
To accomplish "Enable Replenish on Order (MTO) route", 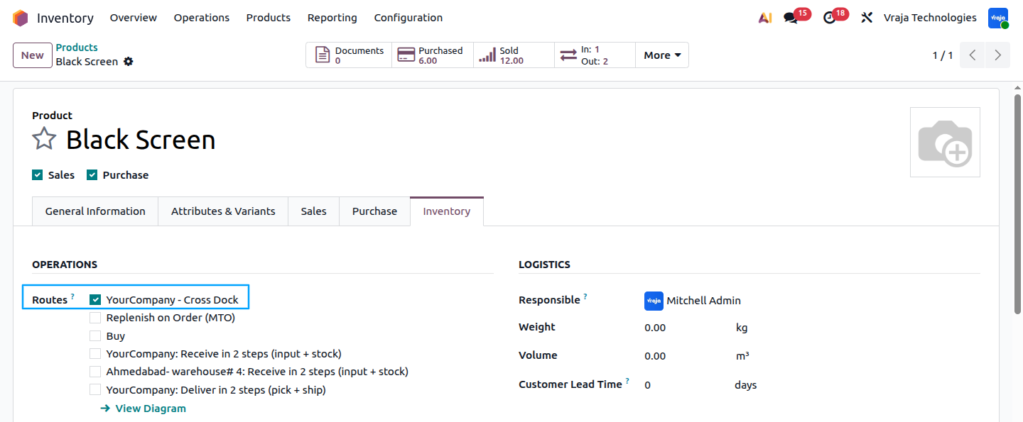I will coord(95,318).
